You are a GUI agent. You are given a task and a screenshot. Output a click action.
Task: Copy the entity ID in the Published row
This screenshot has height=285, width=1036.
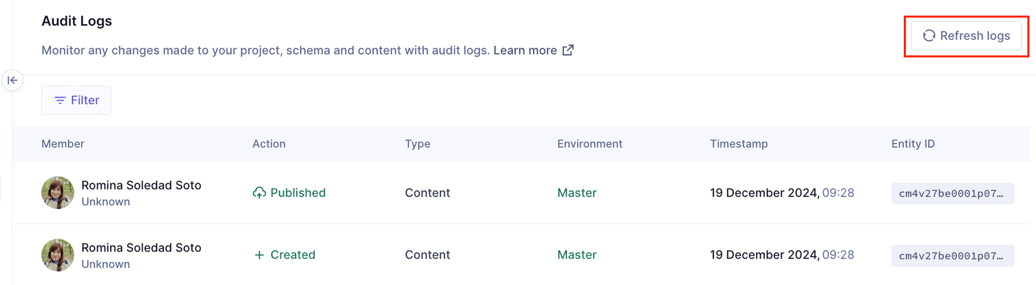953,193
